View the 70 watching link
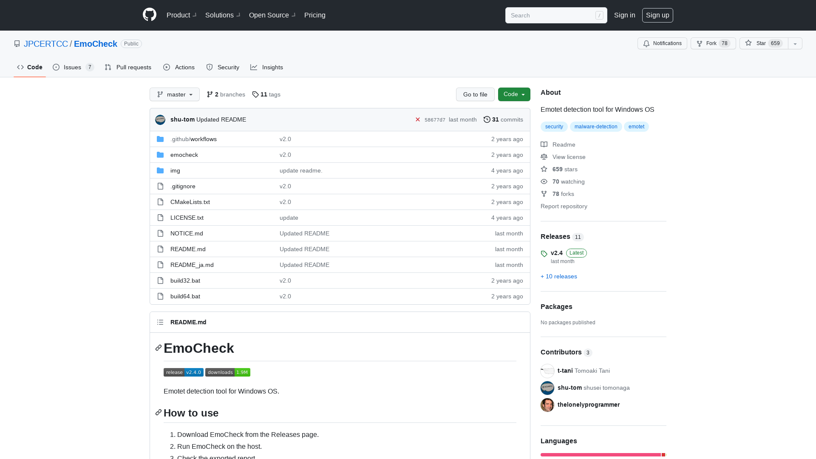The image size is (816, 459). tap(563, 181)
